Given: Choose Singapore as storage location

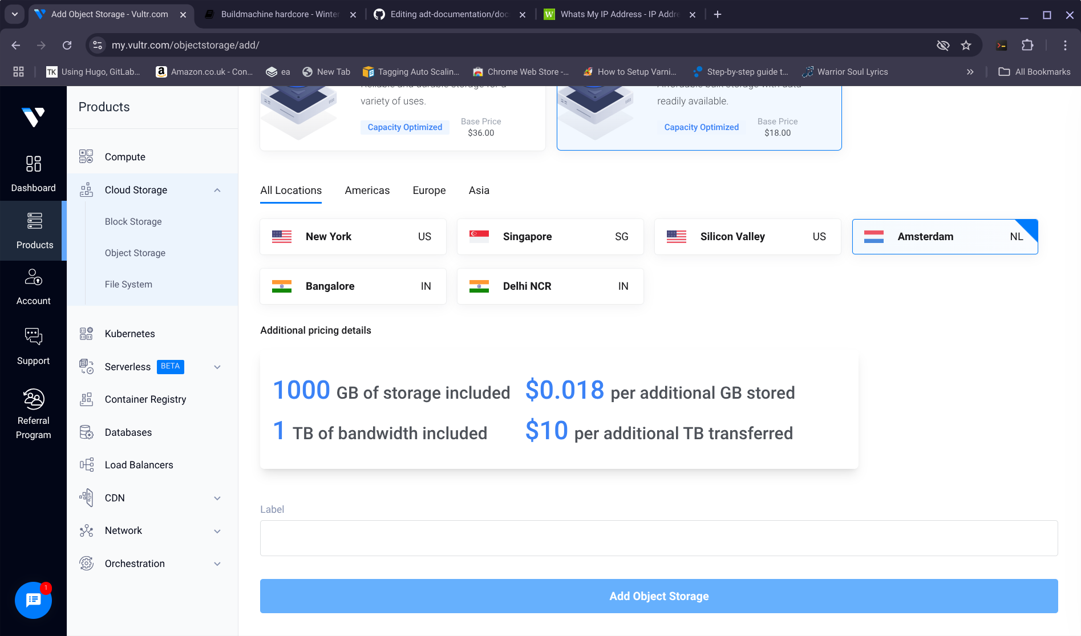Looking at the screenshot, I should coord(550,237).
